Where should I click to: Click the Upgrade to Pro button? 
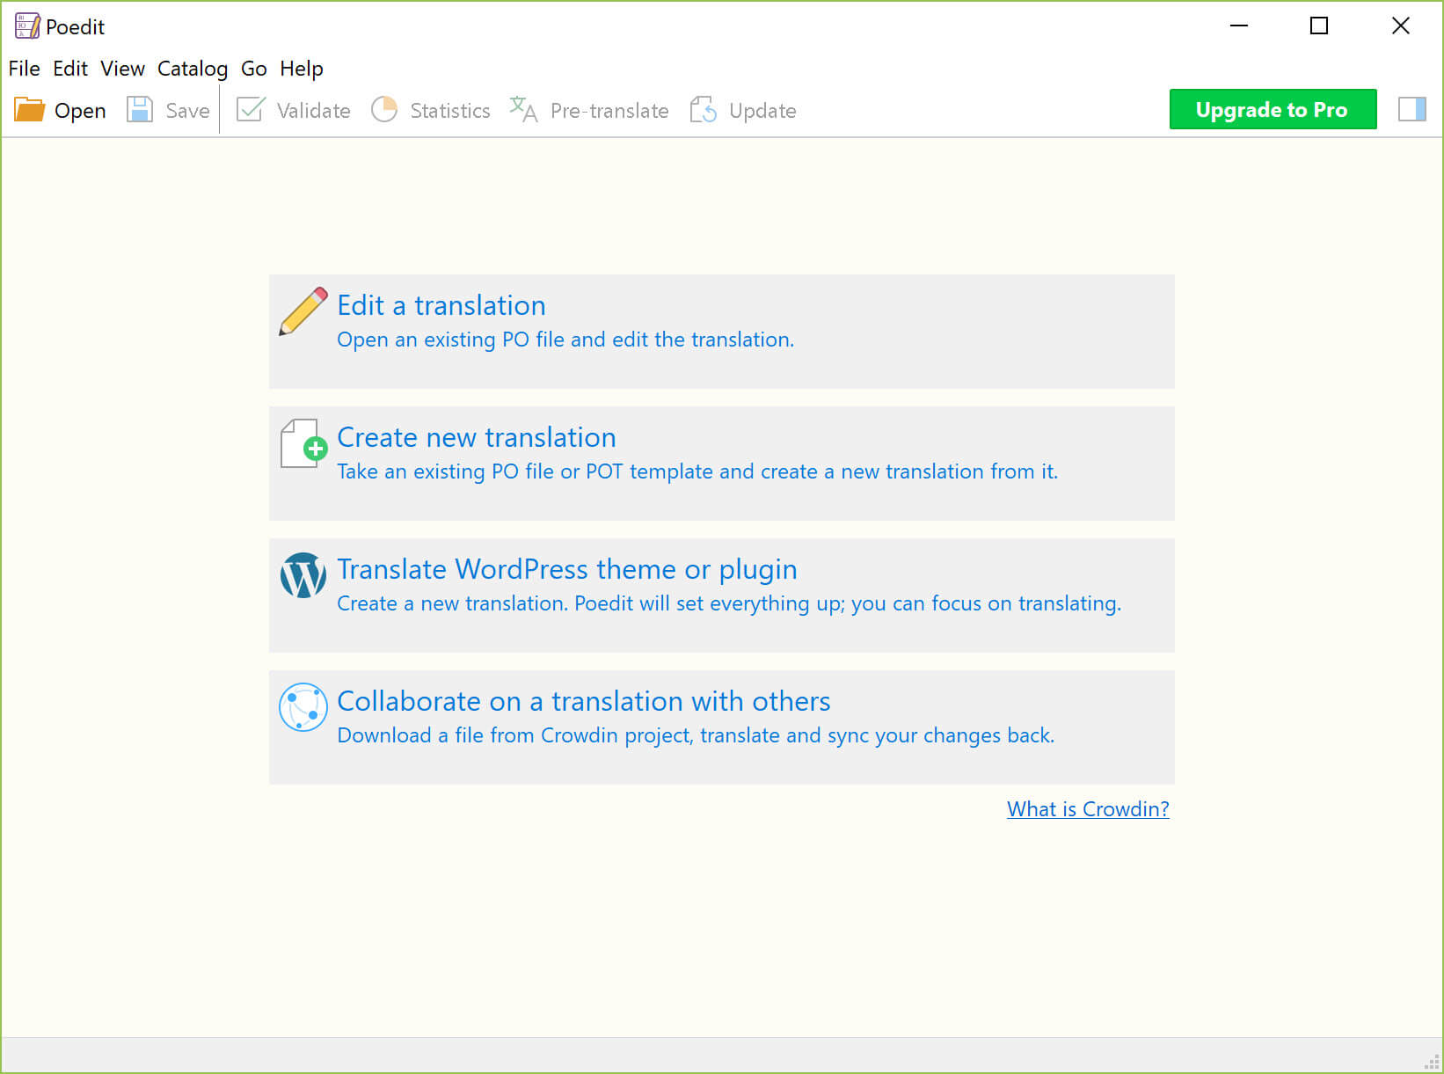1273,109
